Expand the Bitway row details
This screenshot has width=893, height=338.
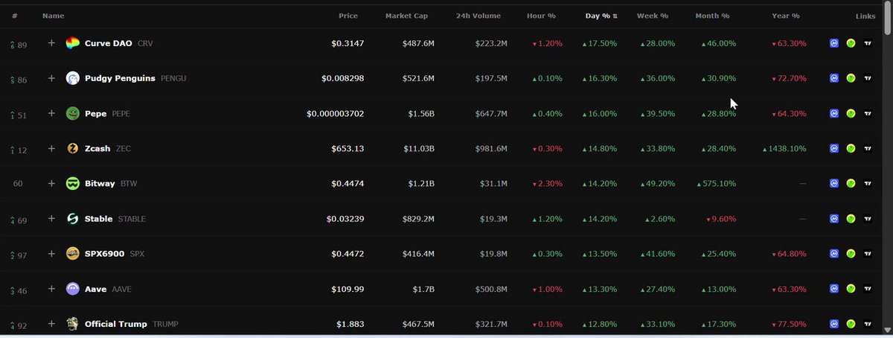(x=51, y=183)
